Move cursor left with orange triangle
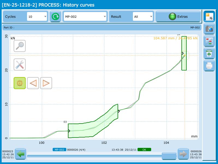The width and height of the screenshot is (218, 164). 33,83
